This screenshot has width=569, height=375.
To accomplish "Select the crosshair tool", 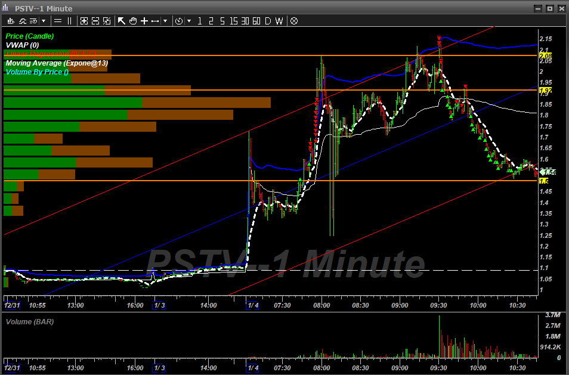I will (x=143, y=21).
